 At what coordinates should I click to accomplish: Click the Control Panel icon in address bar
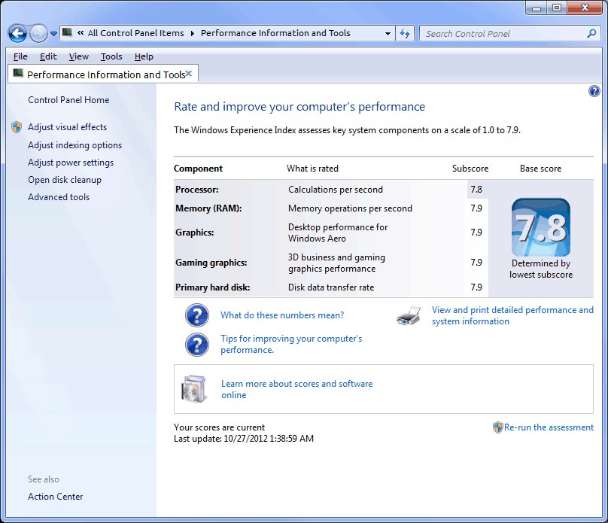pyautogui.click(x=67, y=32)
